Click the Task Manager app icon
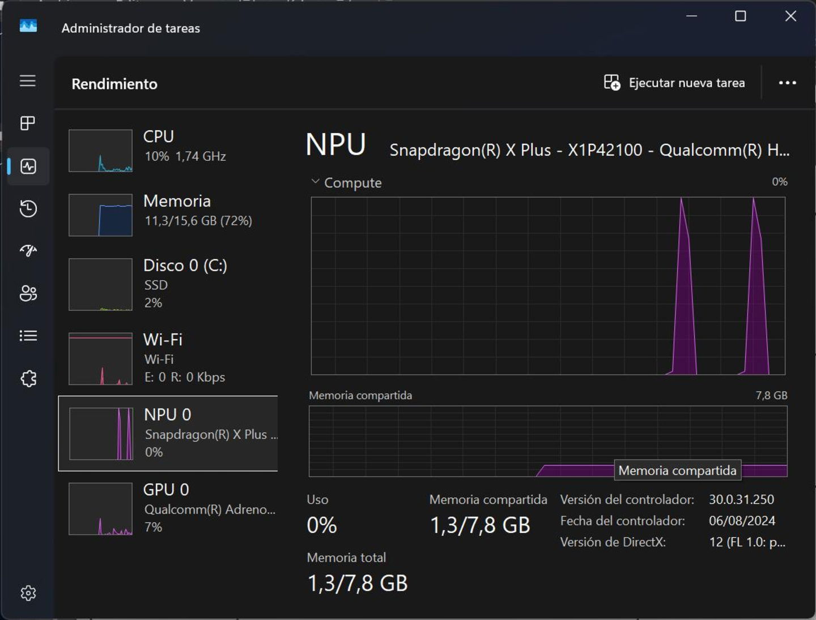 click(x=28, y=26)
